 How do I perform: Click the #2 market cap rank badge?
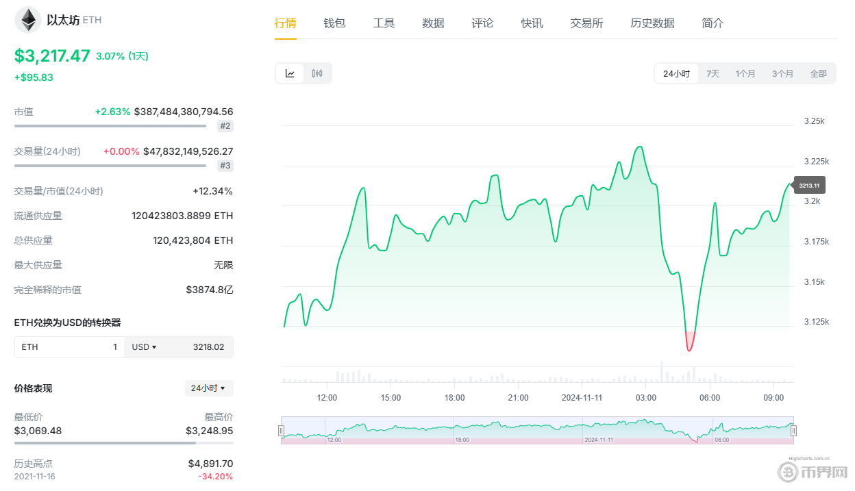[x=225, y=126]
